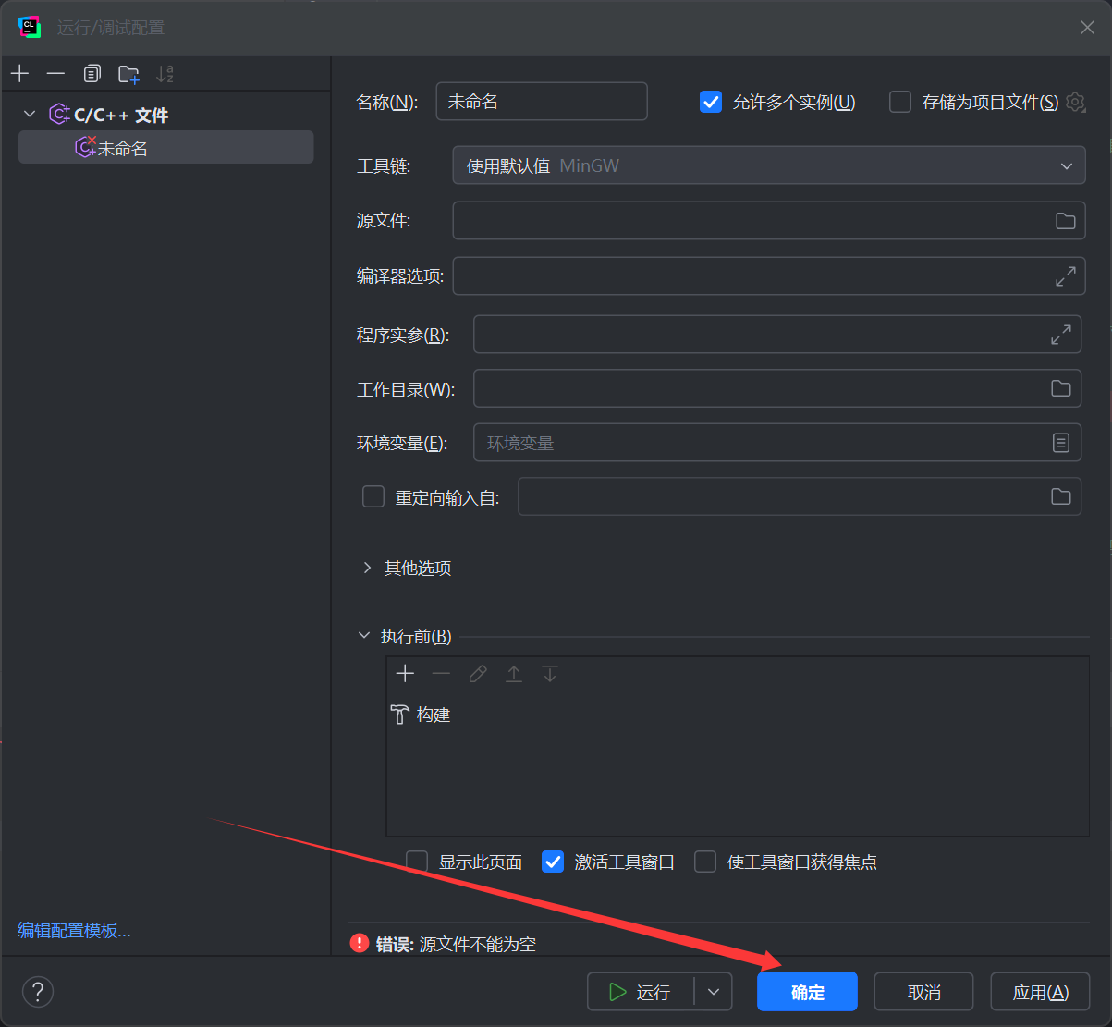Remove selected configuration with minus icon
This screenshot has height=1027, width=1112.
[x=55, y=74]
